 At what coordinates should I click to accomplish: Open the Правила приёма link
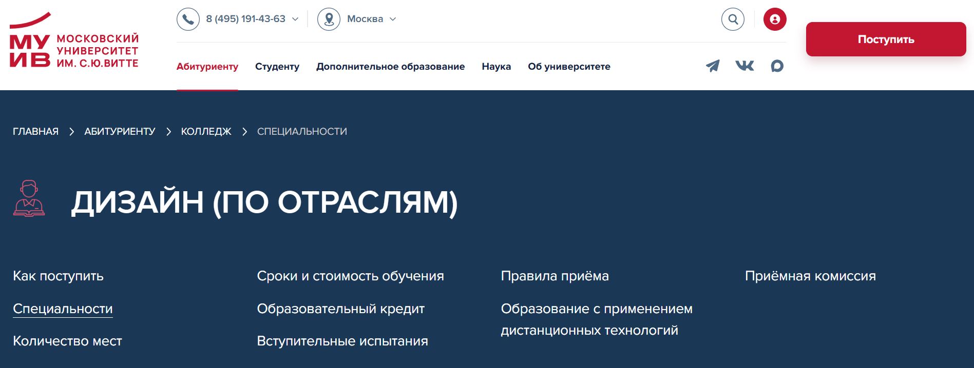[555, 276]
